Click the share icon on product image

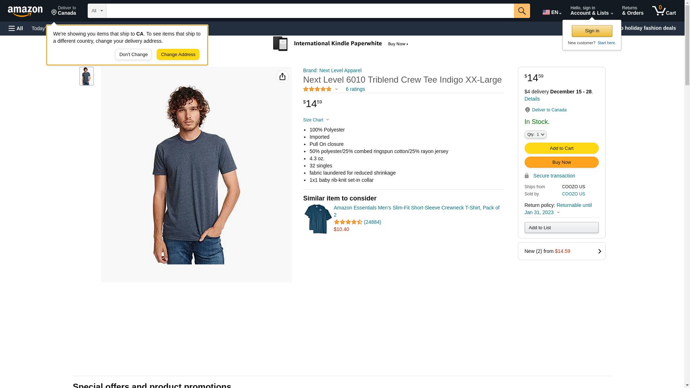pyautogui.click(x=282, y=77)
